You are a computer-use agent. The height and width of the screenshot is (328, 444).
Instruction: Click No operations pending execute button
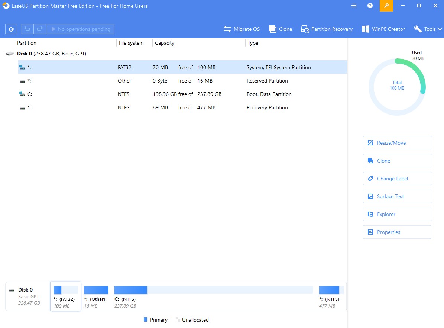click(80, 29)
